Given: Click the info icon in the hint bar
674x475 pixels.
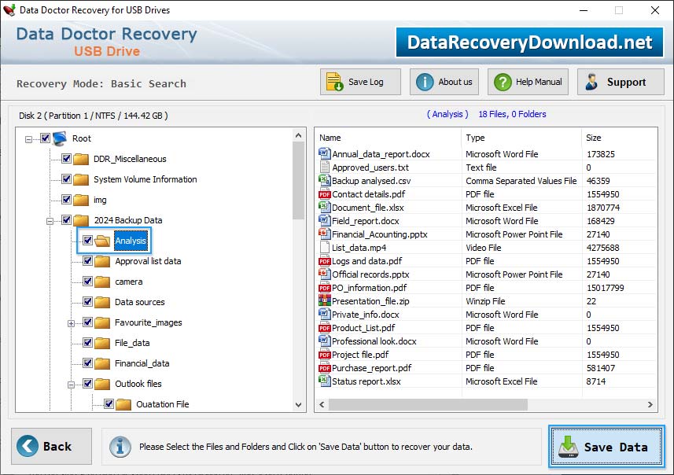Looking at the screenshot, I should 120,446.
